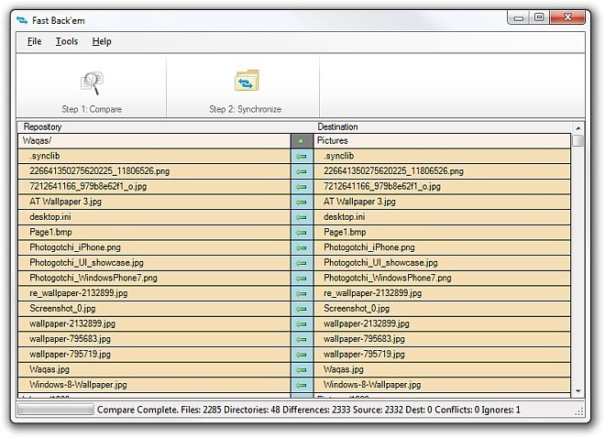
Task: Click the scroll up arrow of file list
Action: coord(578,127)
